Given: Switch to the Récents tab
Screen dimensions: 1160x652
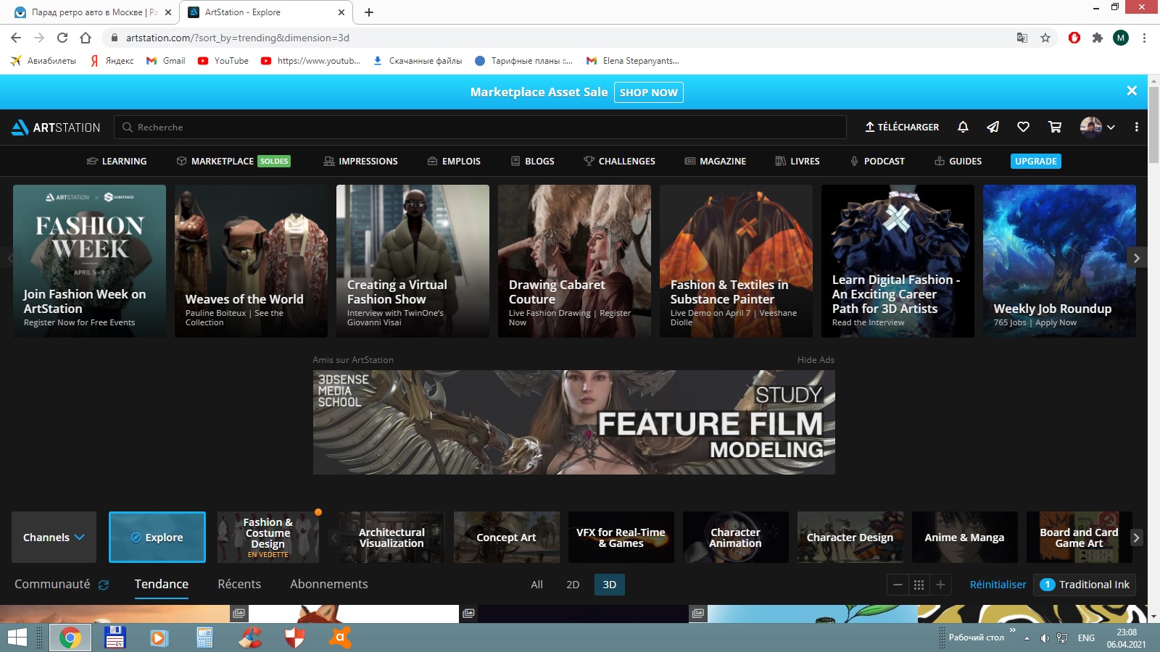Looking at the screenshot, I should [239, 584].
